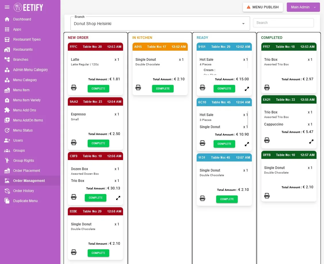Viewport: 324px width, 264px height.
Task: Print order 6C10 receipt
Action: [x=202, y=143]
